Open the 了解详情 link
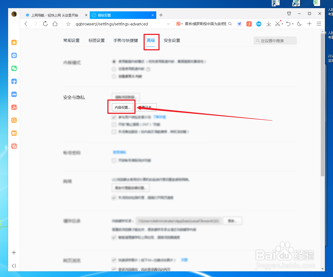 [159, 117]
